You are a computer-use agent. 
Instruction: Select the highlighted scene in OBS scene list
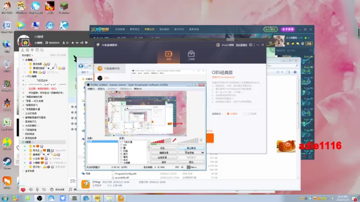click(103, 141)
